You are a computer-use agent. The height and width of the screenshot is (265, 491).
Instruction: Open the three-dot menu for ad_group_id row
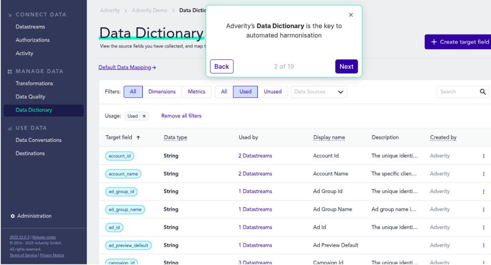(483, 192)
